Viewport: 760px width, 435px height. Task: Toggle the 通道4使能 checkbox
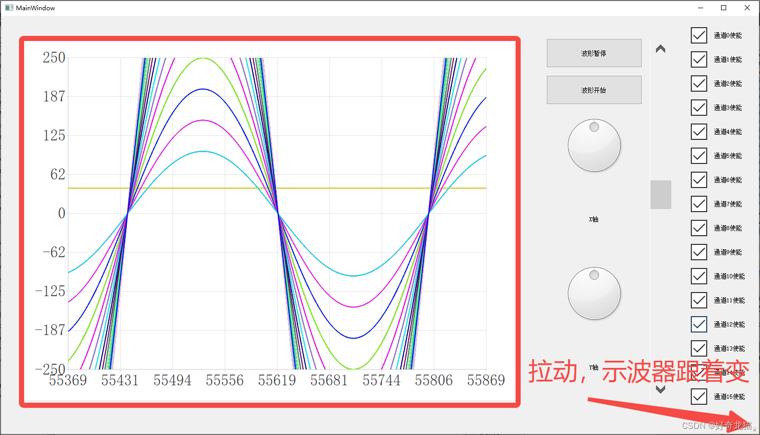(699, 132)
